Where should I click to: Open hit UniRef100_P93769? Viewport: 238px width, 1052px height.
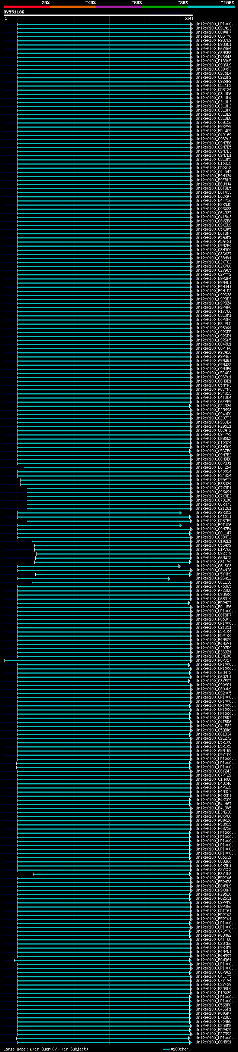pyautogui.click(x=213, y=40)
